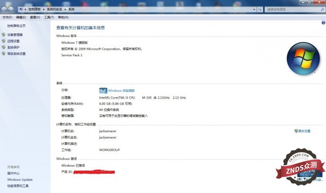Click the 更改设置 link
The height and width of the screenshot is (193, 326).
(305, 131)
